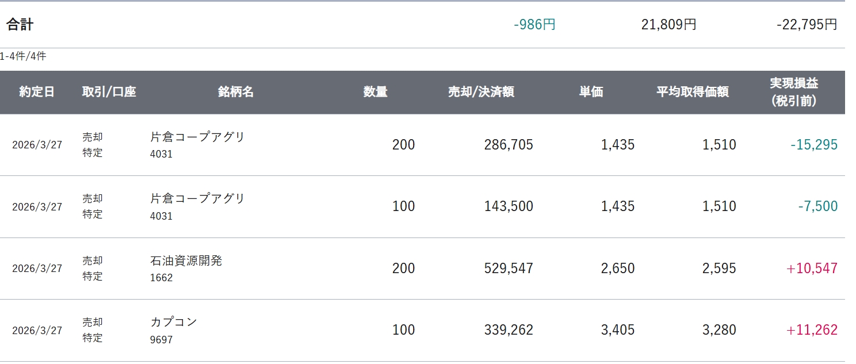Select the -15,295 realized loss value
This screenshot has height=364, width=856.
click(x=813, y=145)
